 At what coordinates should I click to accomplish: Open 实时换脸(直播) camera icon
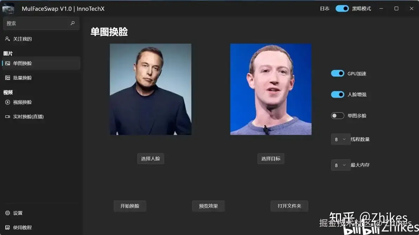point(7,117)
